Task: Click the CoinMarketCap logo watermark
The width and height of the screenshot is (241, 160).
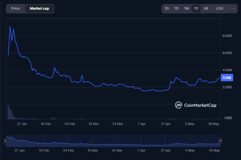Action: click(x=196, y=105)
